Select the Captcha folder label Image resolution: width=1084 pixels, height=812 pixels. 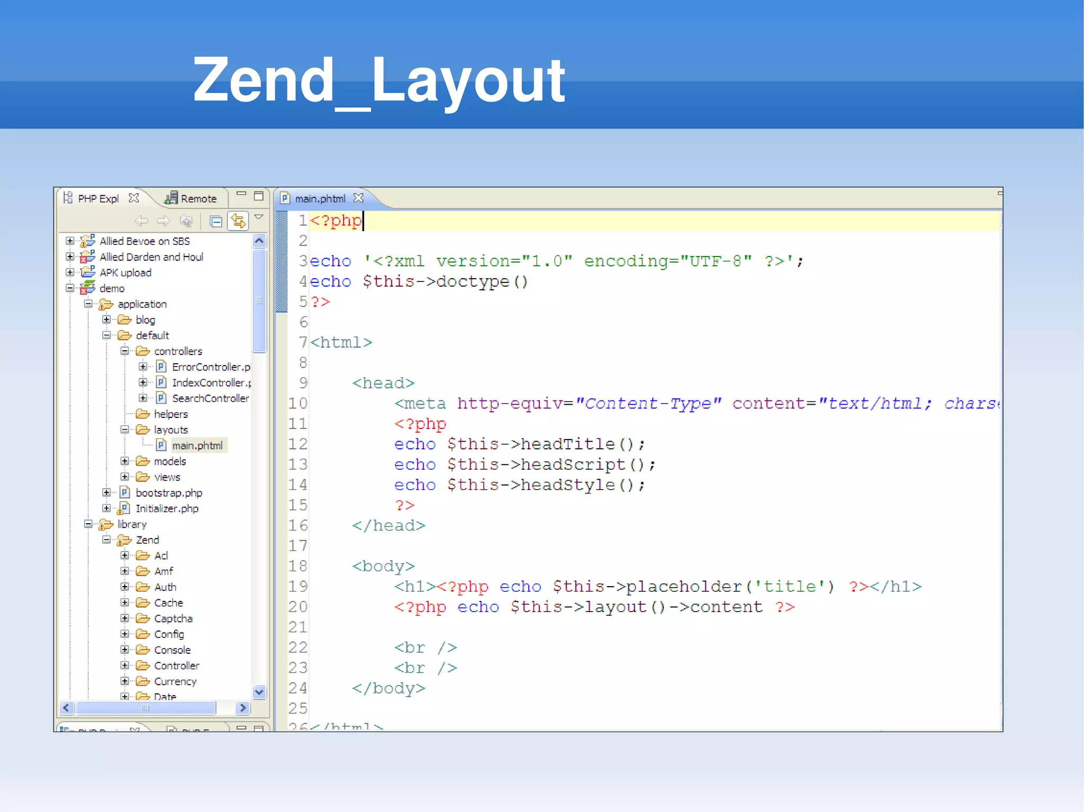click(173, 618)
